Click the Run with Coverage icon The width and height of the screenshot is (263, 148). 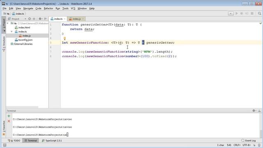(247, 14)
